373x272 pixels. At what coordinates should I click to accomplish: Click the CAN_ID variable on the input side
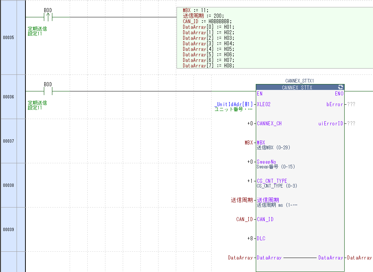click(244, 219)
